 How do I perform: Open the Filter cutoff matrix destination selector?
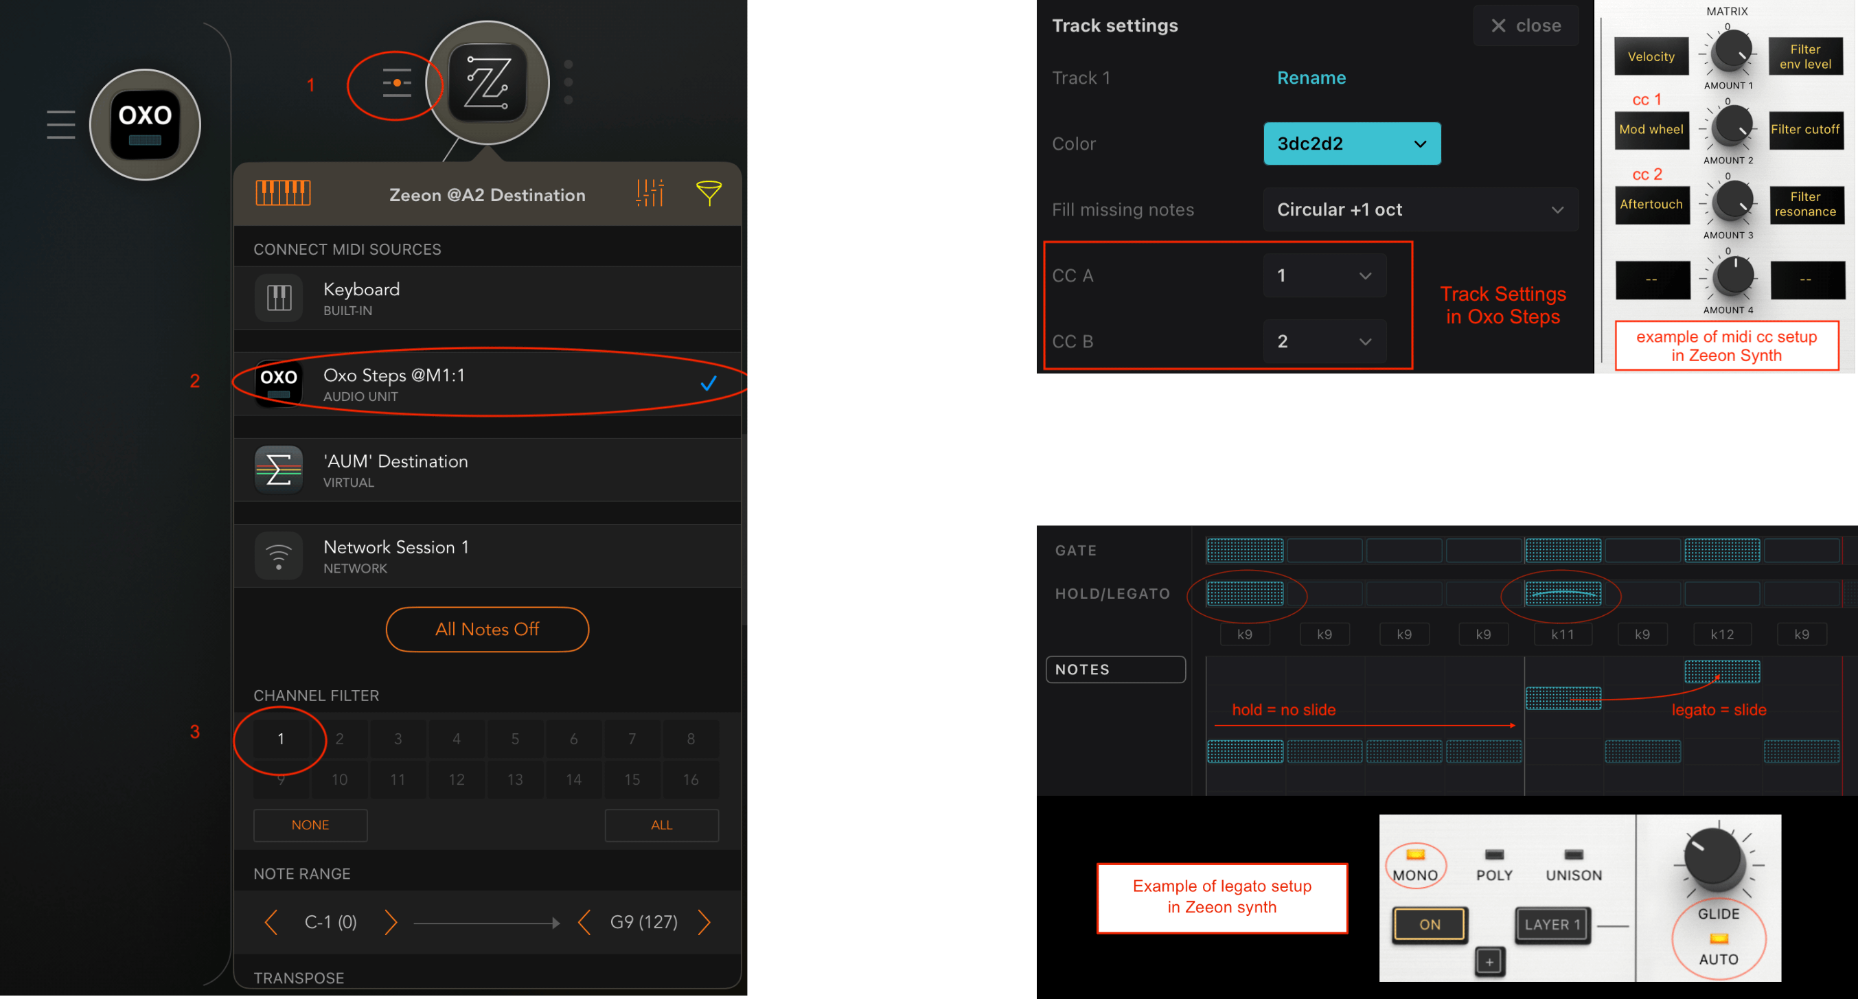[x=1806, y=130]
